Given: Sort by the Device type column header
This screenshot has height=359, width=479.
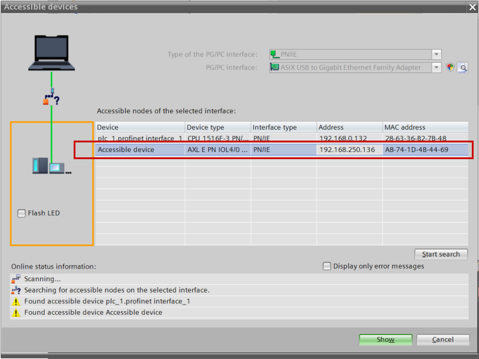Looking at the screenshot, I should tap(217, 127).
